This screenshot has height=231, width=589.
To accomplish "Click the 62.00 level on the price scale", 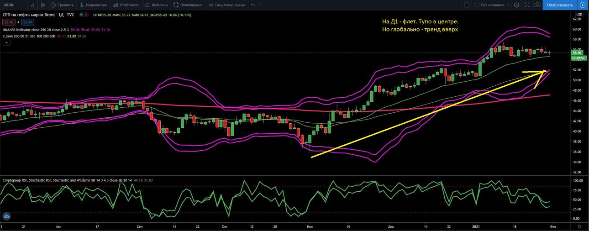I will click(x=577, y=19).
